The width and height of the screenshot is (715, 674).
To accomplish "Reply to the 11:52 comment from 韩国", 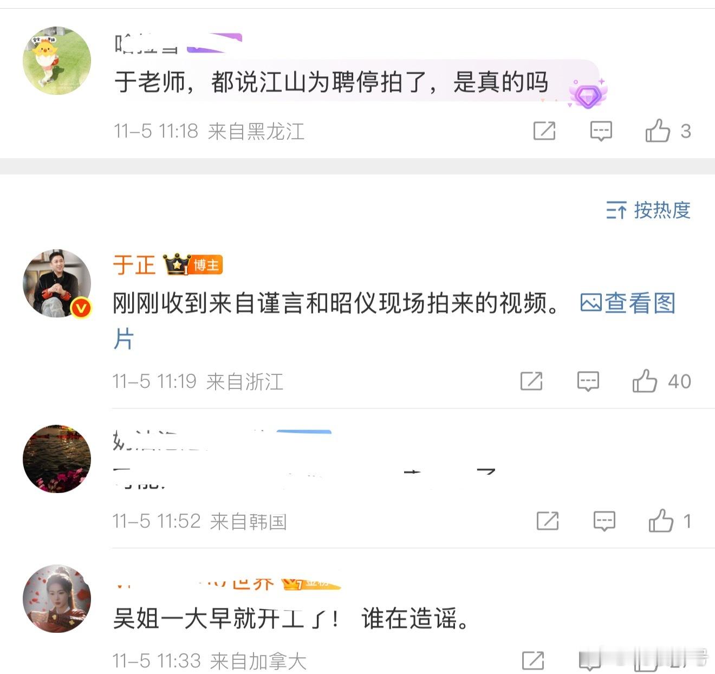I will point(604,521).
